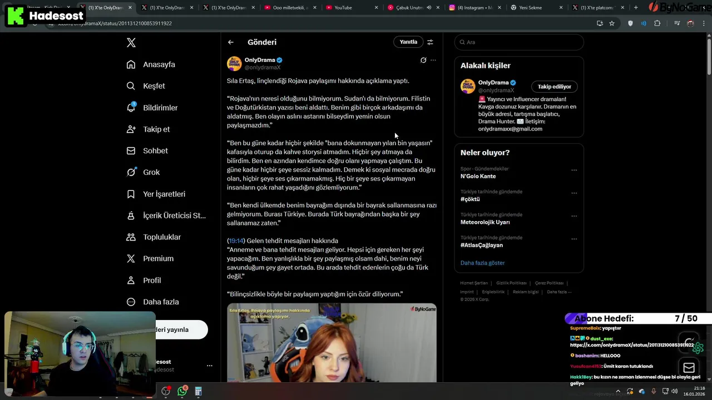Click Daha fazla göster link
The image size is (712, 400).
[482, 263]
